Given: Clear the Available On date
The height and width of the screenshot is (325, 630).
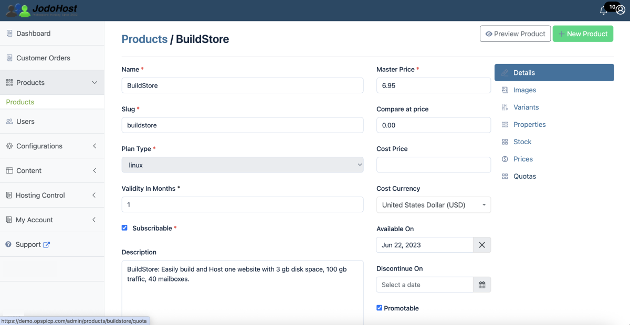Looking at the screenshot, I should click(482, 245).
